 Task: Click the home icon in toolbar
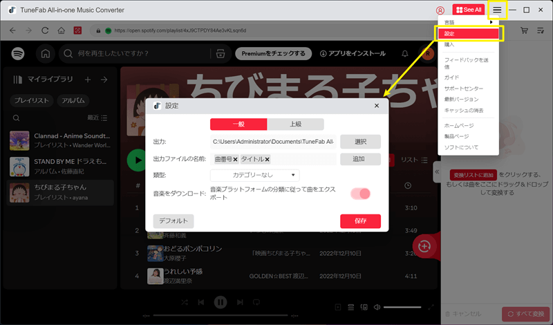coord(62,30)
